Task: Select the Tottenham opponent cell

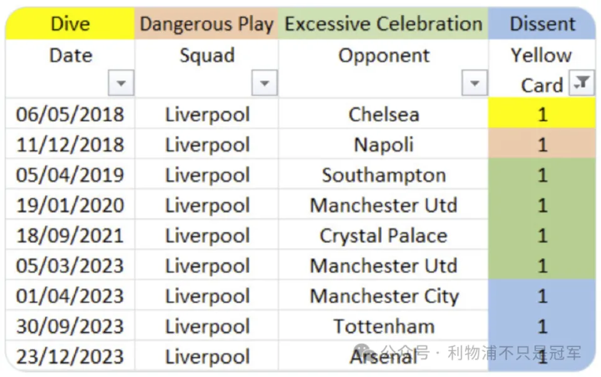Action: tap(383, 326)
